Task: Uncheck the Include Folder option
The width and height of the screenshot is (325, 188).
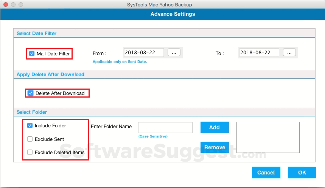Action: click(30, 125)
